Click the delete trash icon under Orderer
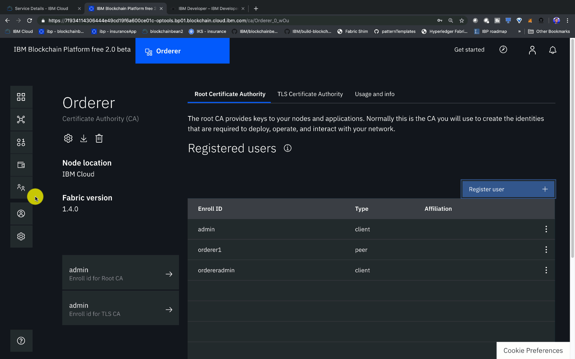The height and width of the screenshot is (359, 575). point(99,138)
